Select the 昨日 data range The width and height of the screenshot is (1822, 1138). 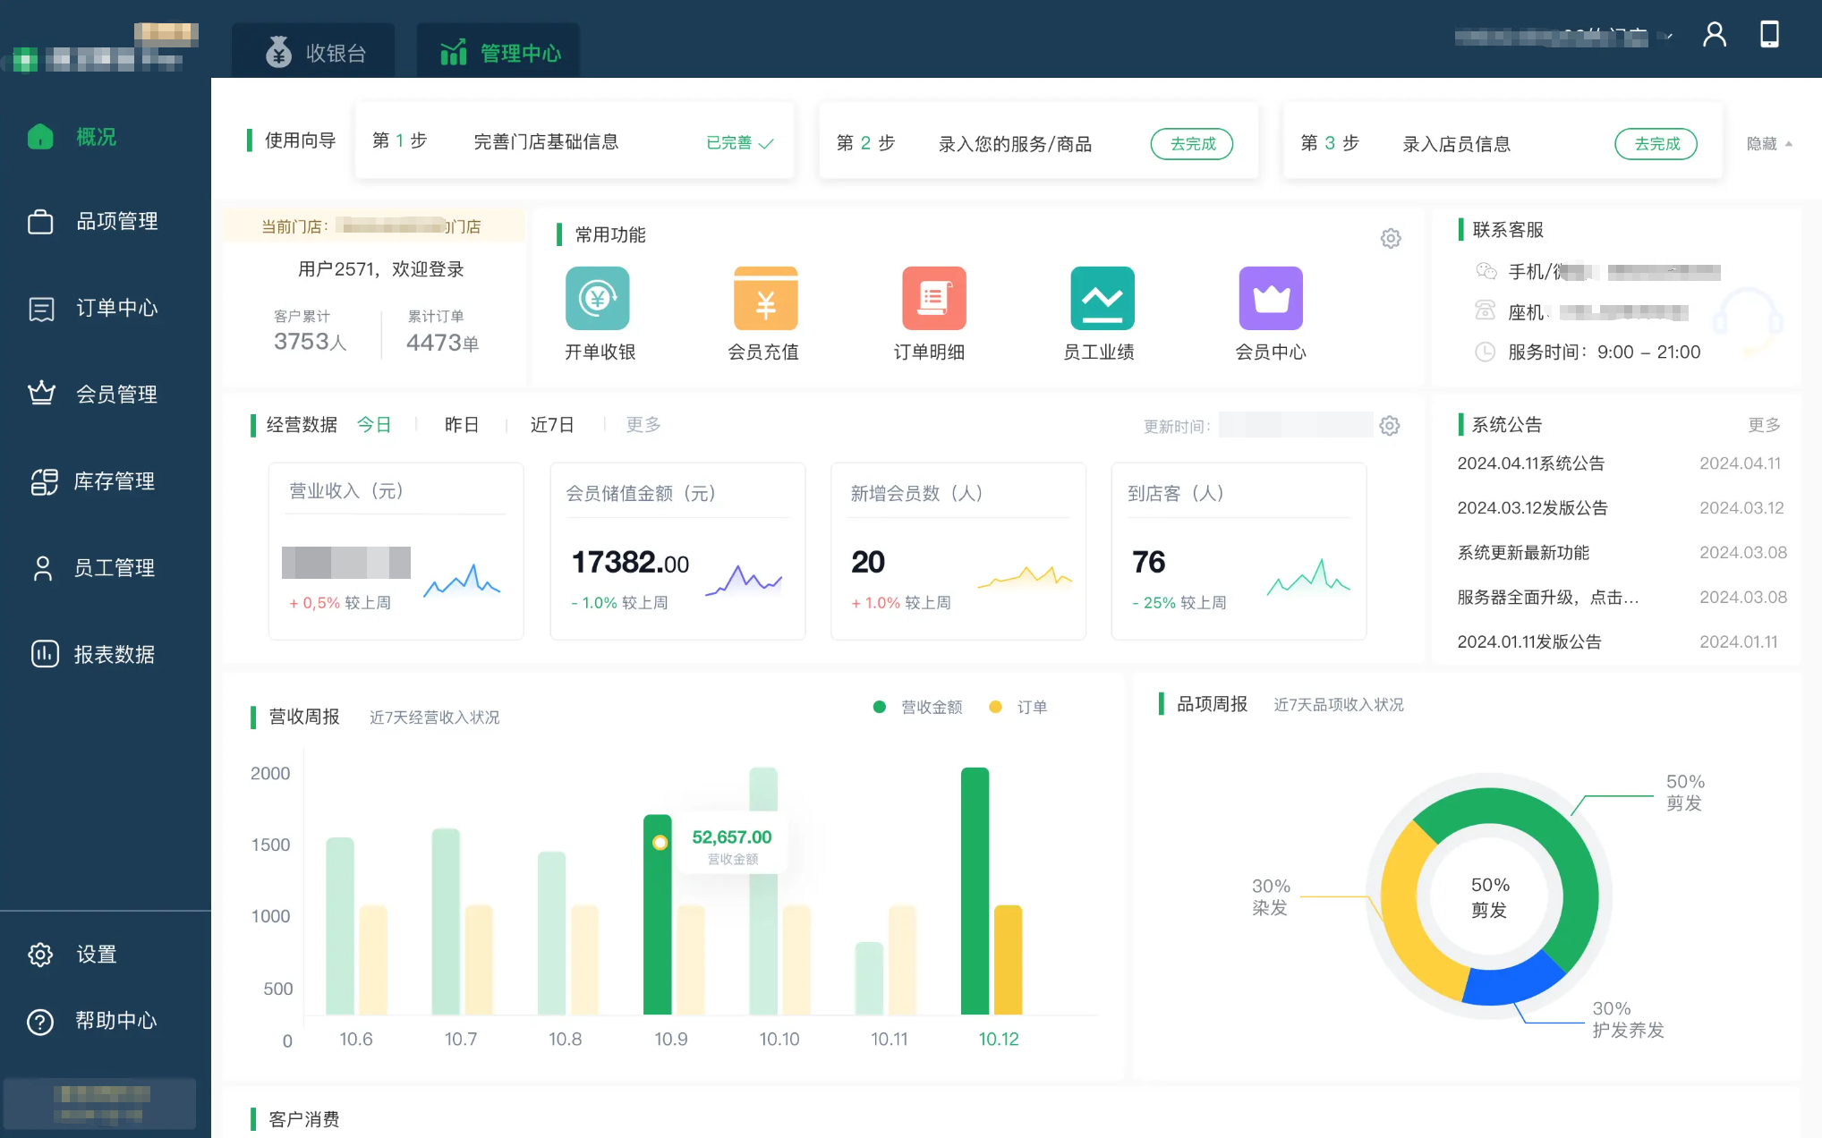(x=462, y=425)
